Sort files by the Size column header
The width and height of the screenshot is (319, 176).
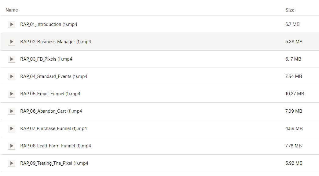[290, 10]
